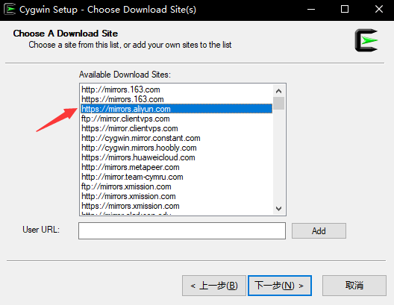Click the scroll up arrow in sites list
Screen dimensions: 394x305
(x=278, y=91)
